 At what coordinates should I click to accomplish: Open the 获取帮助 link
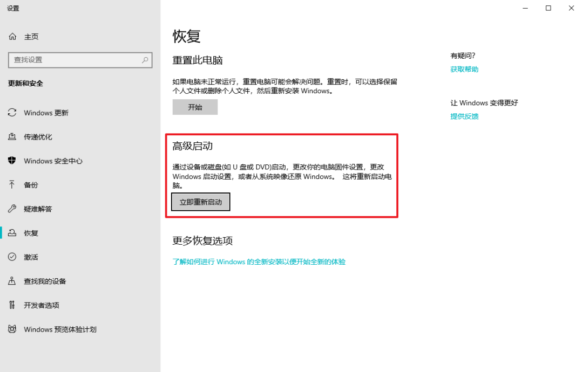point(464,70)
